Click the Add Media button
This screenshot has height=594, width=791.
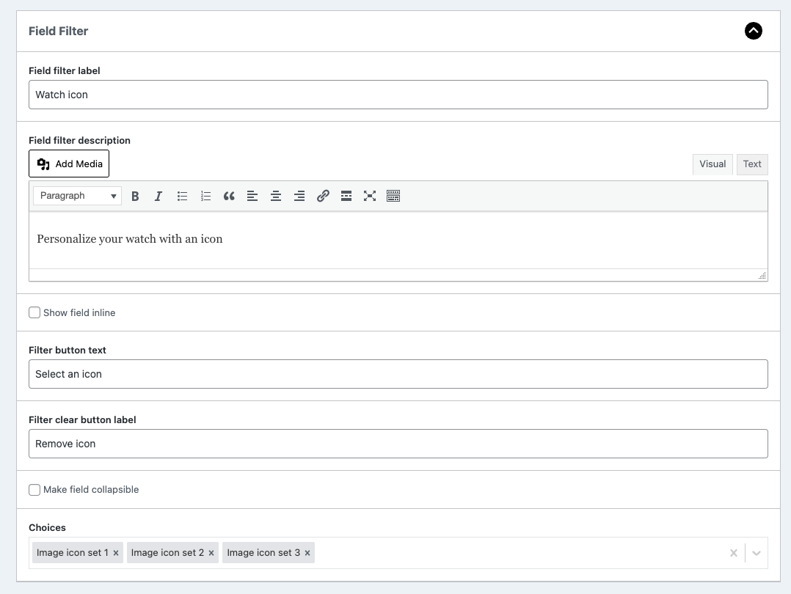point(69,164)
